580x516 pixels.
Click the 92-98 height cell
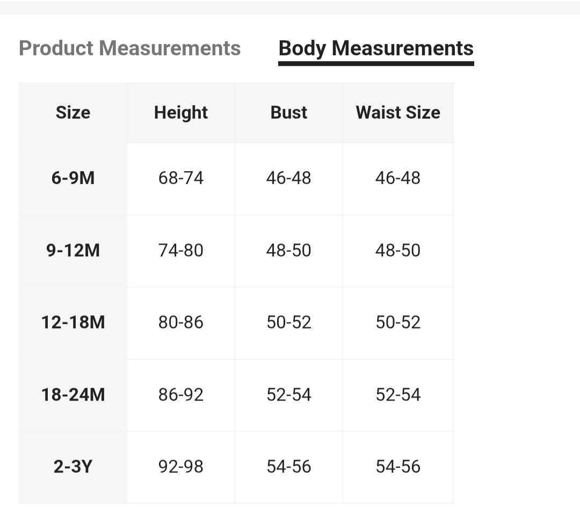coord(181,467)
